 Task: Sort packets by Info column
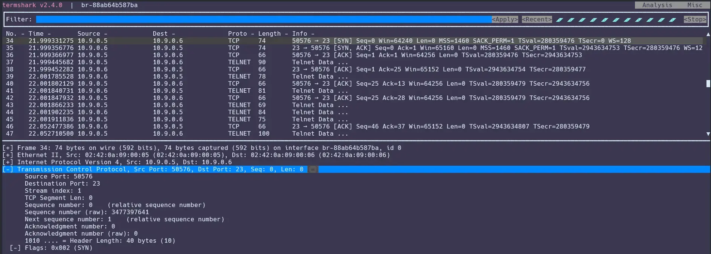pos(303,33)
